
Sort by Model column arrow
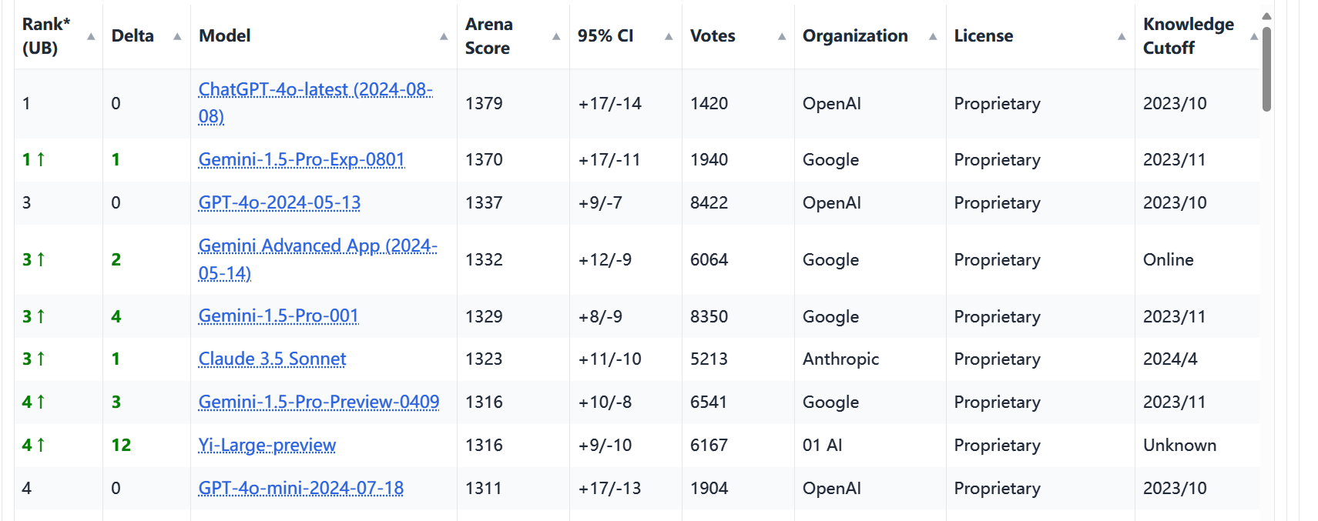[444, 37]
